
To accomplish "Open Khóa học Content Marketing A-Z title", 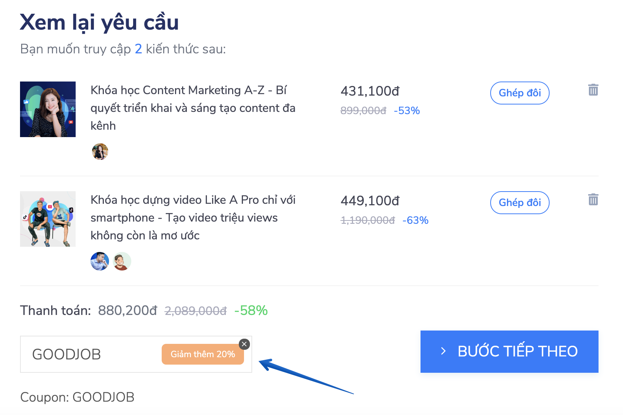I will [x=193, y=108].
